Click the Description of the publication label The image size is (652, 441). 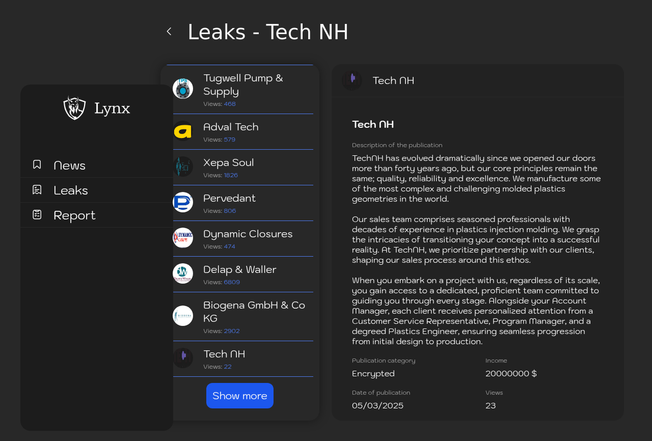(397, 145)
